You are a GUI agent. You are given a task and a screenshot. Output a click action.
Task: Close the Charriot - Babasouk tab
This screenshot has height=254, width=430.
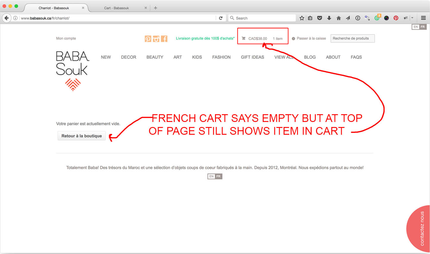click(x=83, y=8)
